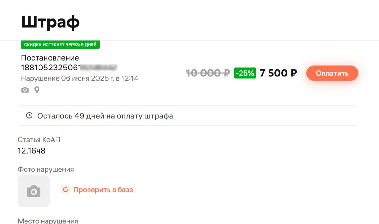The image size is (379, 224).
Task: Click the clock icon in the deadline notice
Action: [x=29, y=115]
